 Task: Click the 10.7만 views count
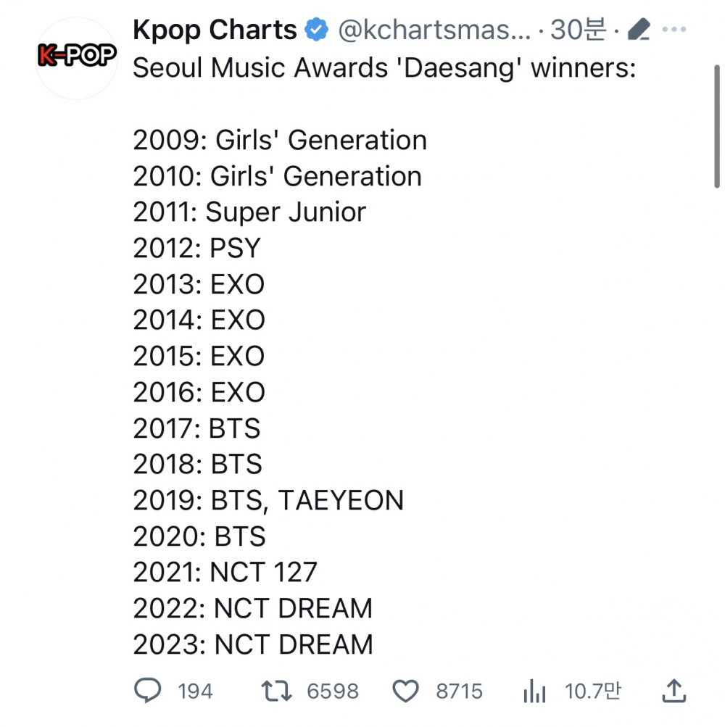coord(592,691)
